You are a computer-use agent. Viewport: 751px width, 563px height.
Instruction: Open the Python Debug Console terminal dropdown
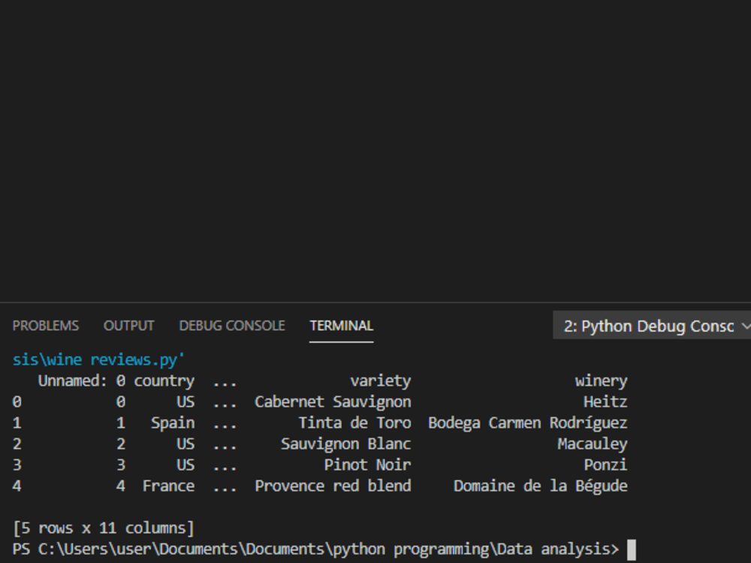pos(652,326)
